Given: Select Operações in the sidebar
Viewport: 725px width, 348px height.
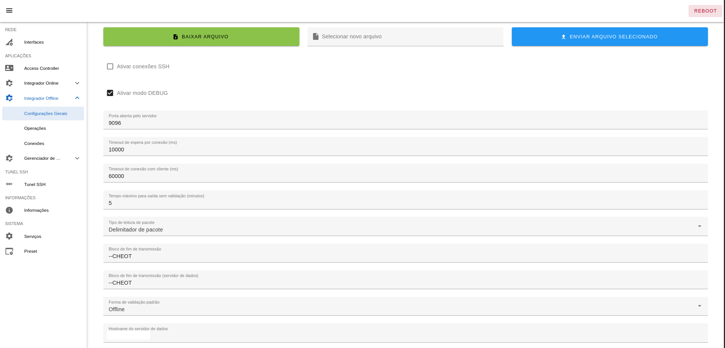Looking at the screenshot, I should [35, 128].
